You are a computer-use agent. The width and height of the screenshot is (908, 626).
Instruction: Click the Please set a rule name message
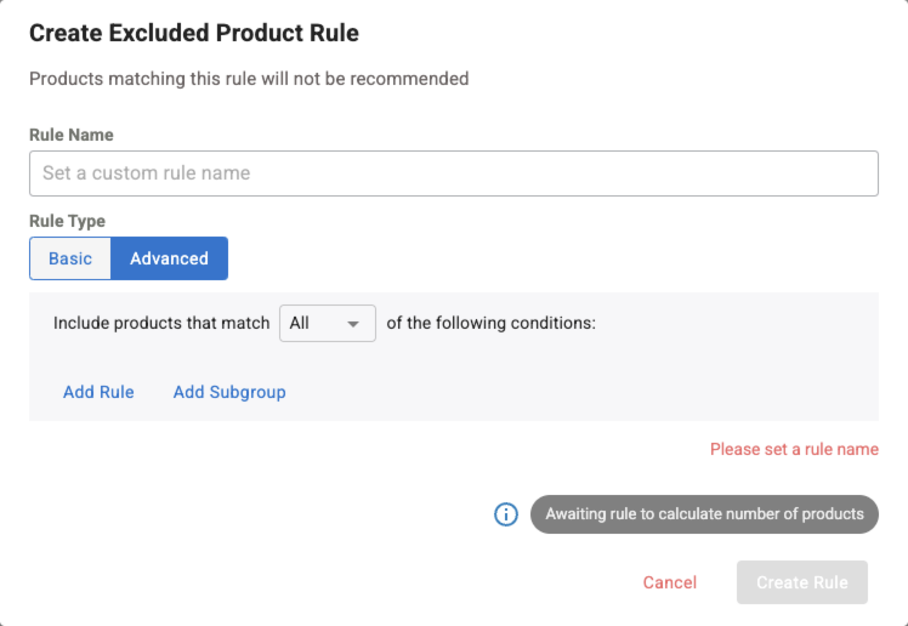(x=794, y=449)
